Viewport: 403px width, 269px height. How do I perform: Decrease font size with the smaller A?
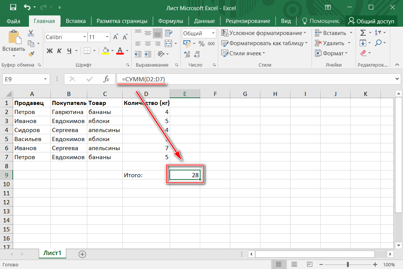125,37
